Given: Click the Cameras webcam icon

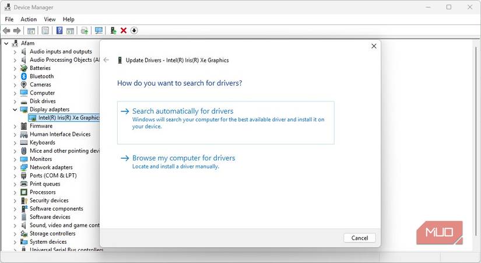Looking at the screenshot, I should 24,85.
